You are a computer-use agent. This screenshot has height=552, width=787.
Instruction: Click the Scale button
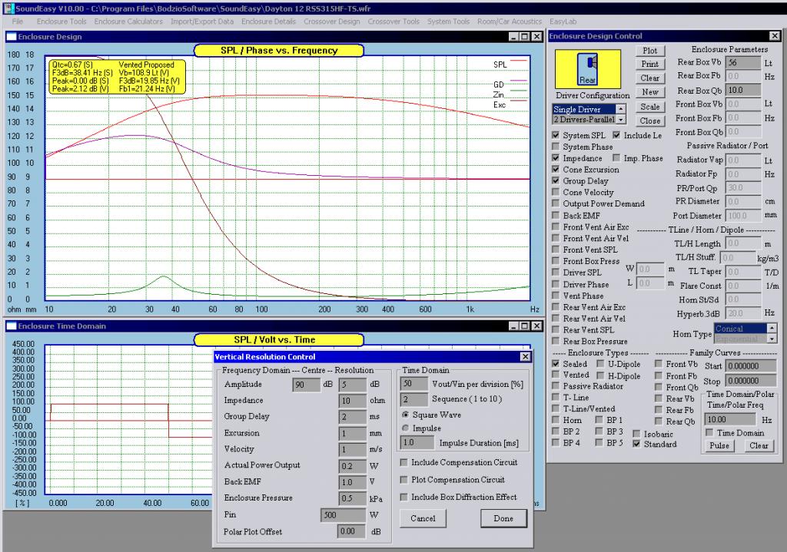click(x=650, y=107)
